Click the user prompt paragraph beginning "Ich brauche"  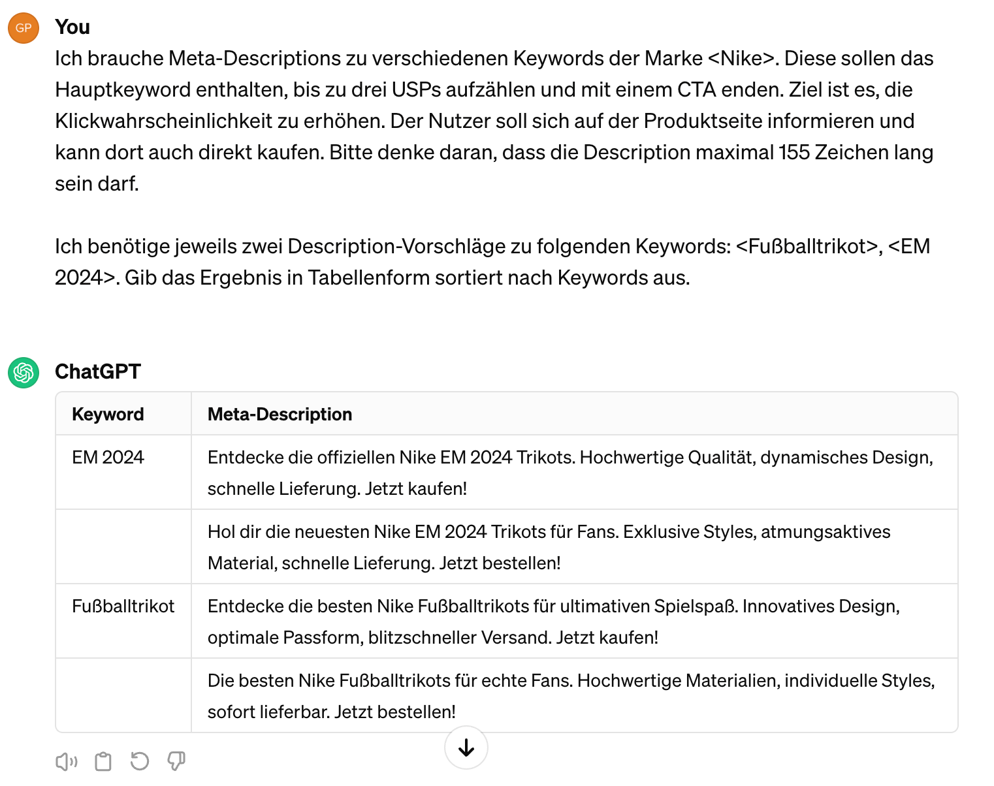(x=494, y=121)
